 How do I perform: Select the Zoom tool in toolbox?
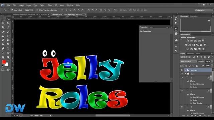click(x=8, y=57)
